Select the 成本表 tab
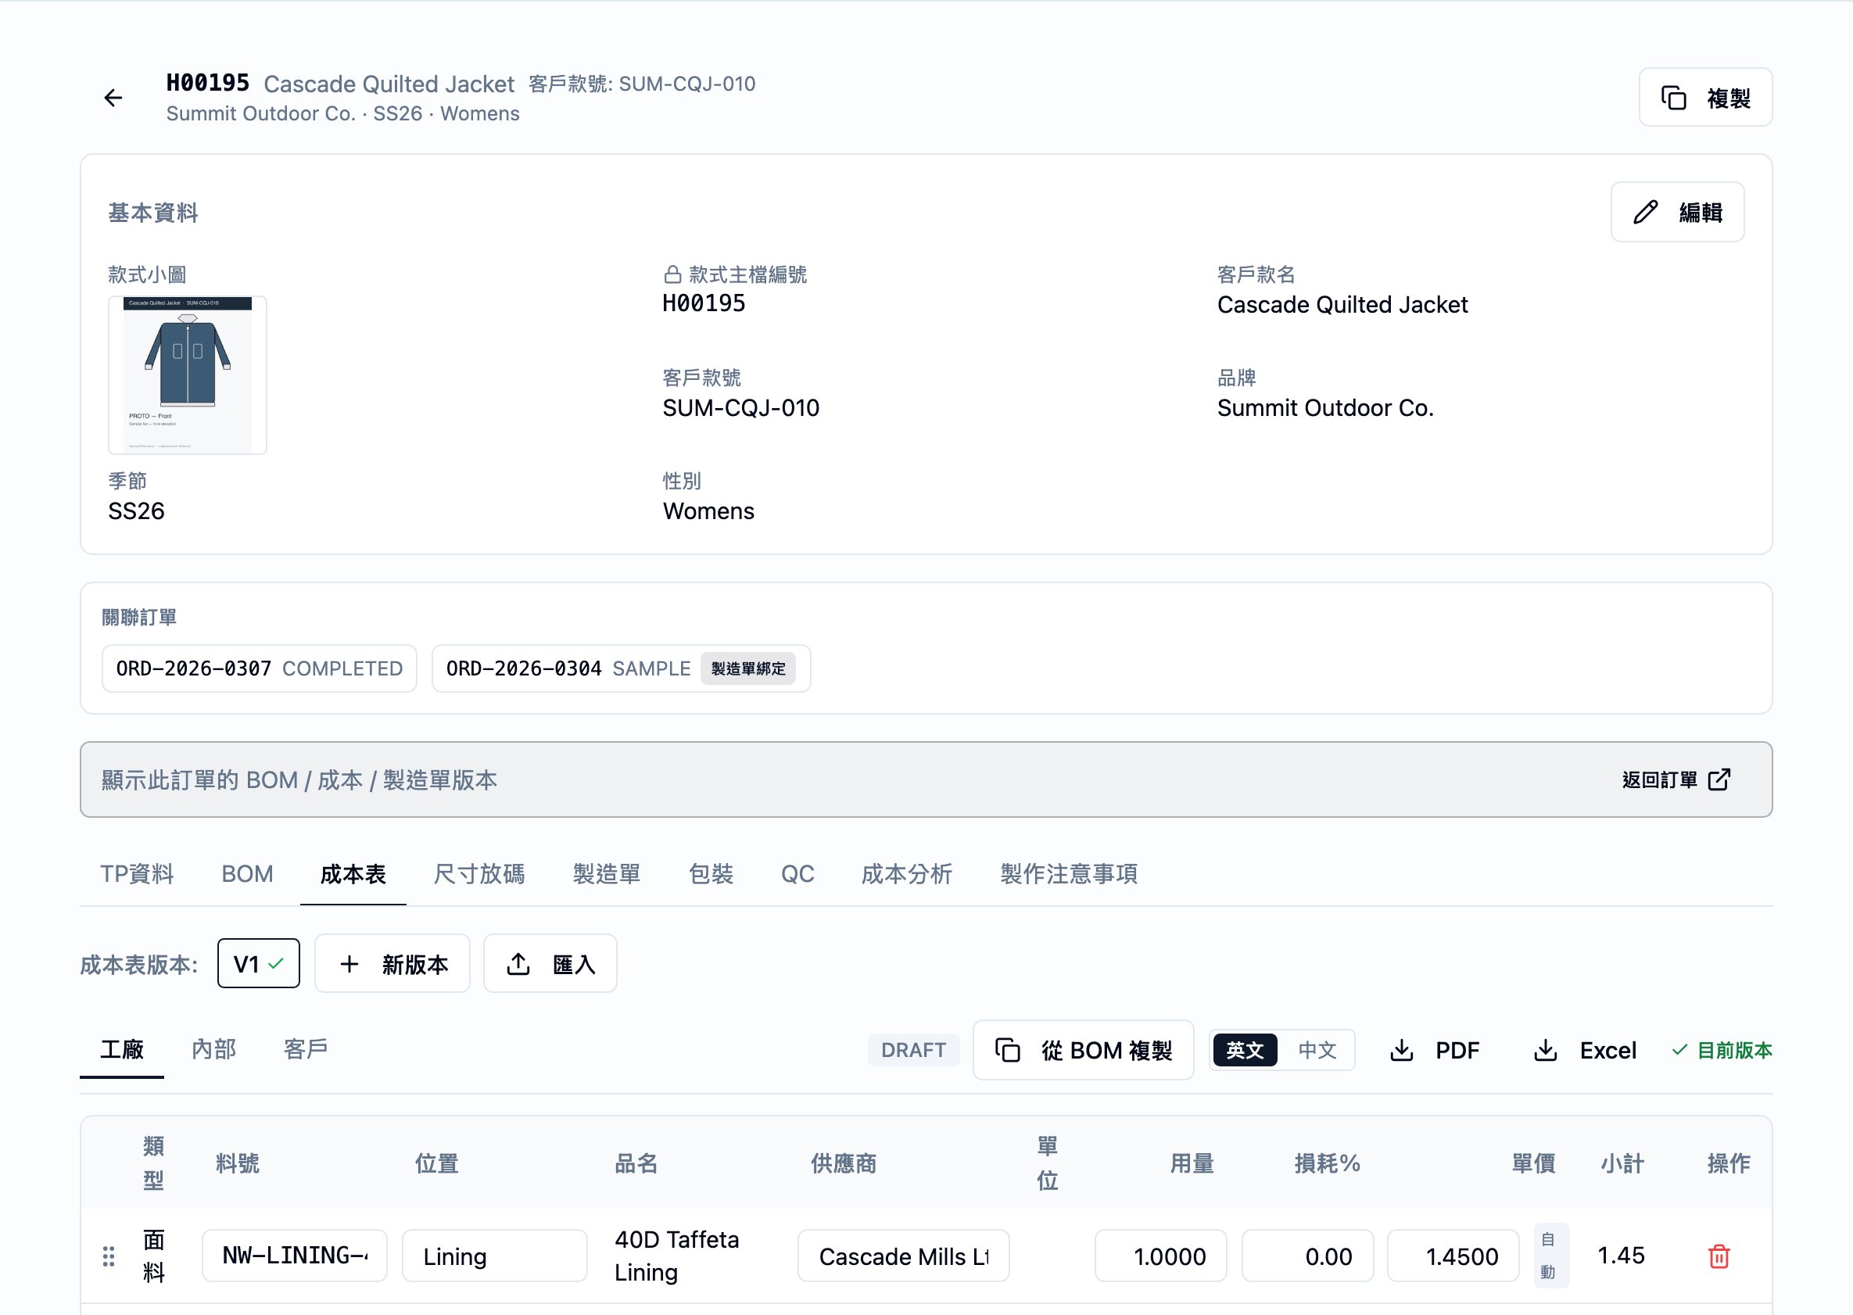Image resolution: width=1853 pixels, height=1315 pixels. coord(353,874)
